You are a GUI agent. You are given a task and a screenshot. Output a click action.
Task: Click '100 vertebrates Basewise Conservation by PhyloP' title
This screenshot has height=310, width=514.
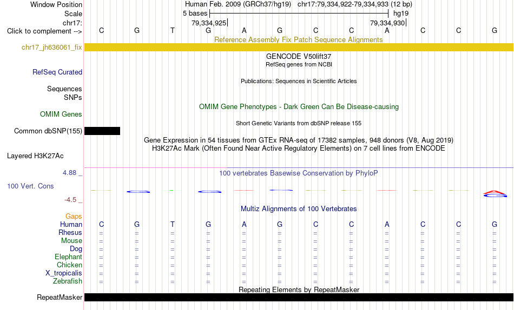click(298, 173)
